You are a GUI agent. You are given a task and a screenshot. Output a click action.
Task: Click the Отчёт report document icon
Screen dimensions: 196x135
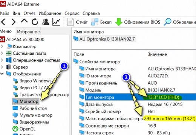70,22
